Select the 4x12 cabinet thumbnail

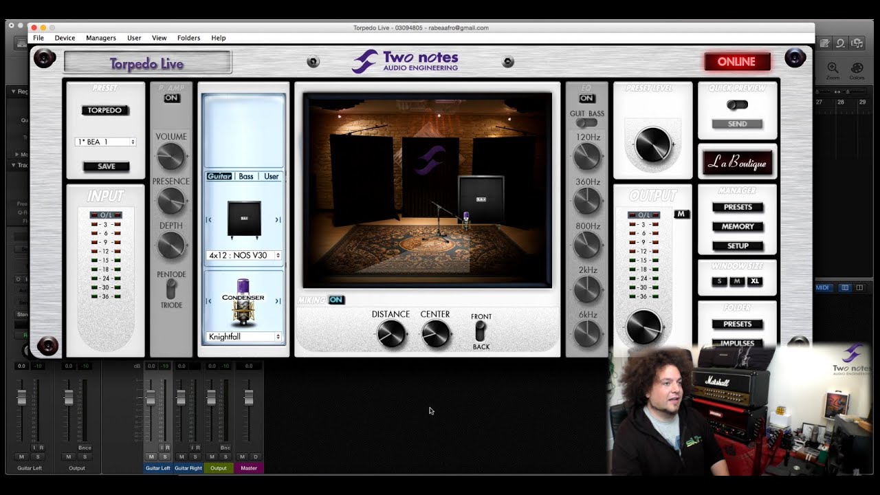(x=243, y=219)
